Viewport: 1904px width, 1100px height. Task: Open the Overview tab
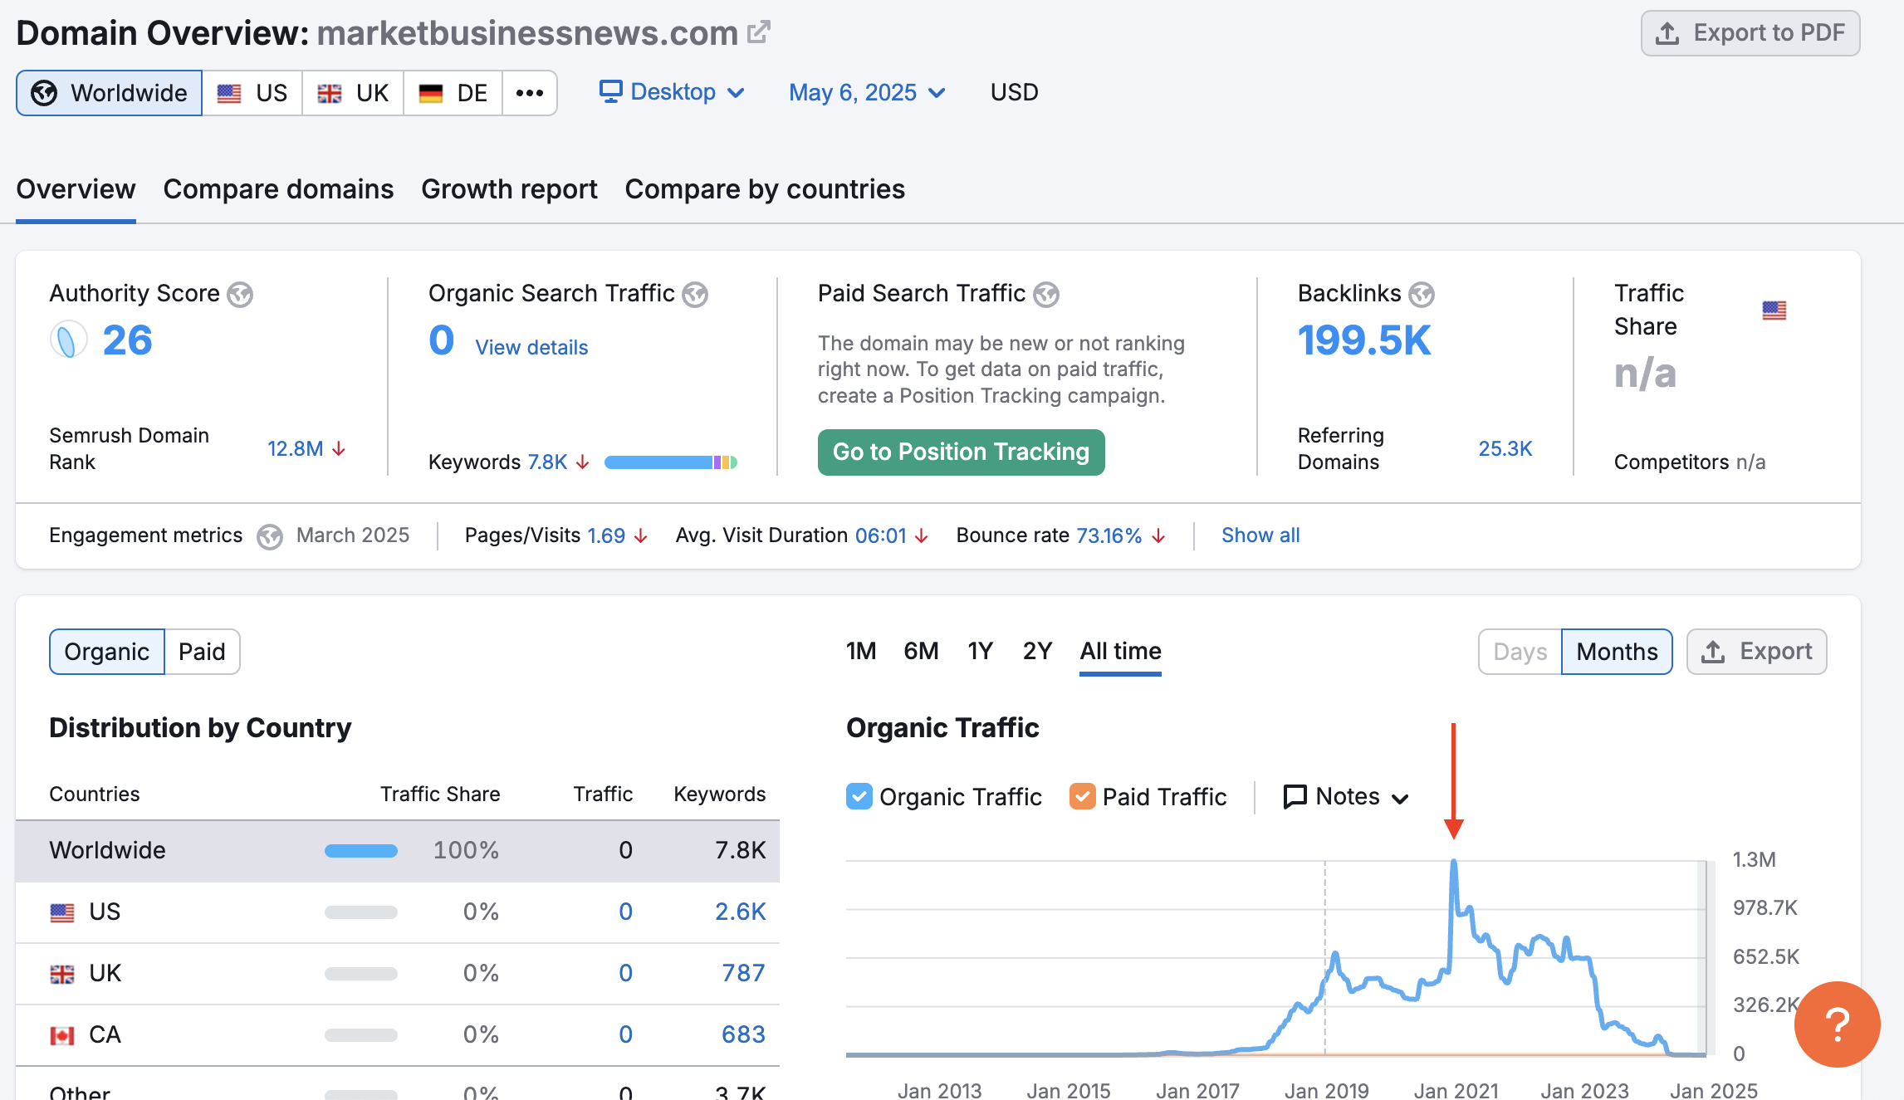click(76, 189)
